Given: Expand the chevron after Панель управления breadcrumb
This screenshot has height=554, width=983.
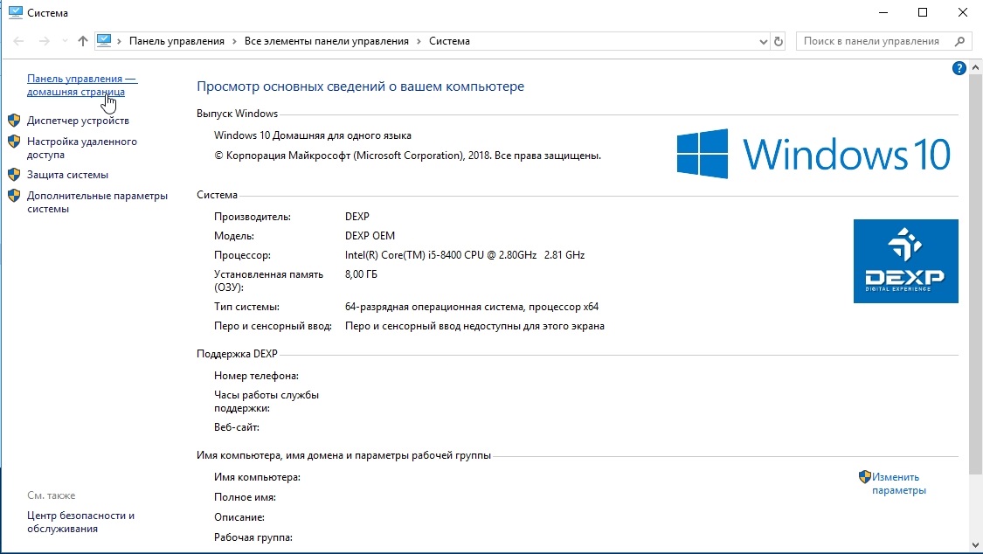Looking at the screenshot, I should (234, 41).
